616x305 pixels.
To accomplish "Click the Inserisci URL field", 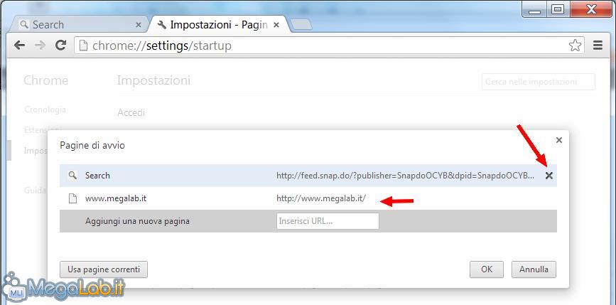I will (328, 221).
